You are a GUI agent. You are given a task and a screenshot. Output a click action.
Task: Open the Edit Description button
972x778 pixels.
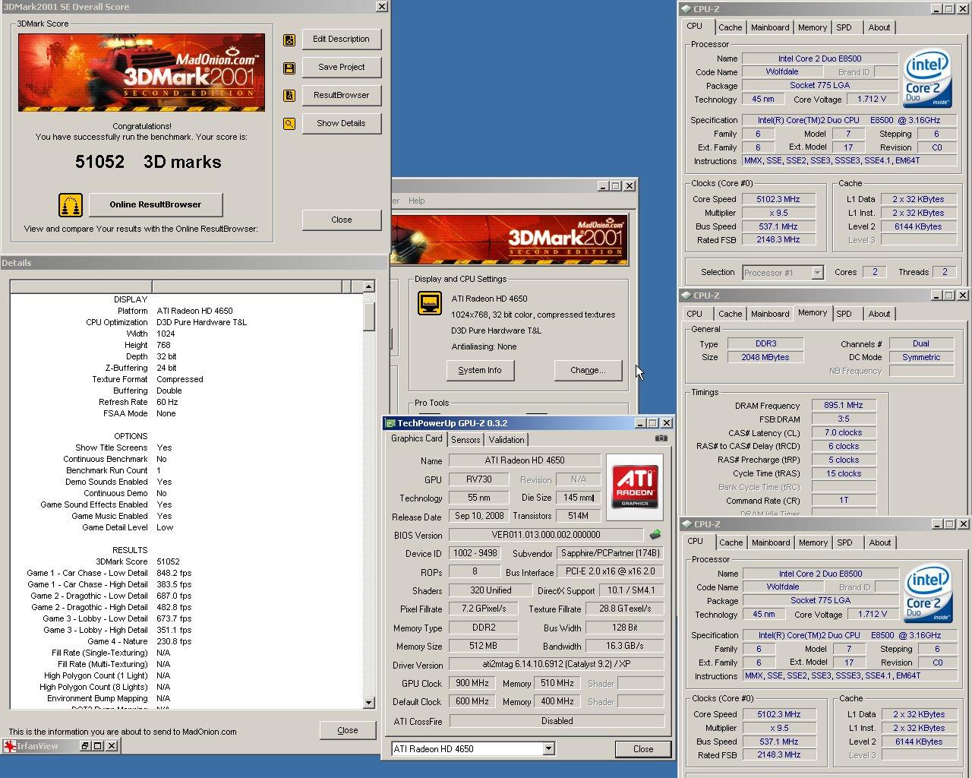point(341,40)
